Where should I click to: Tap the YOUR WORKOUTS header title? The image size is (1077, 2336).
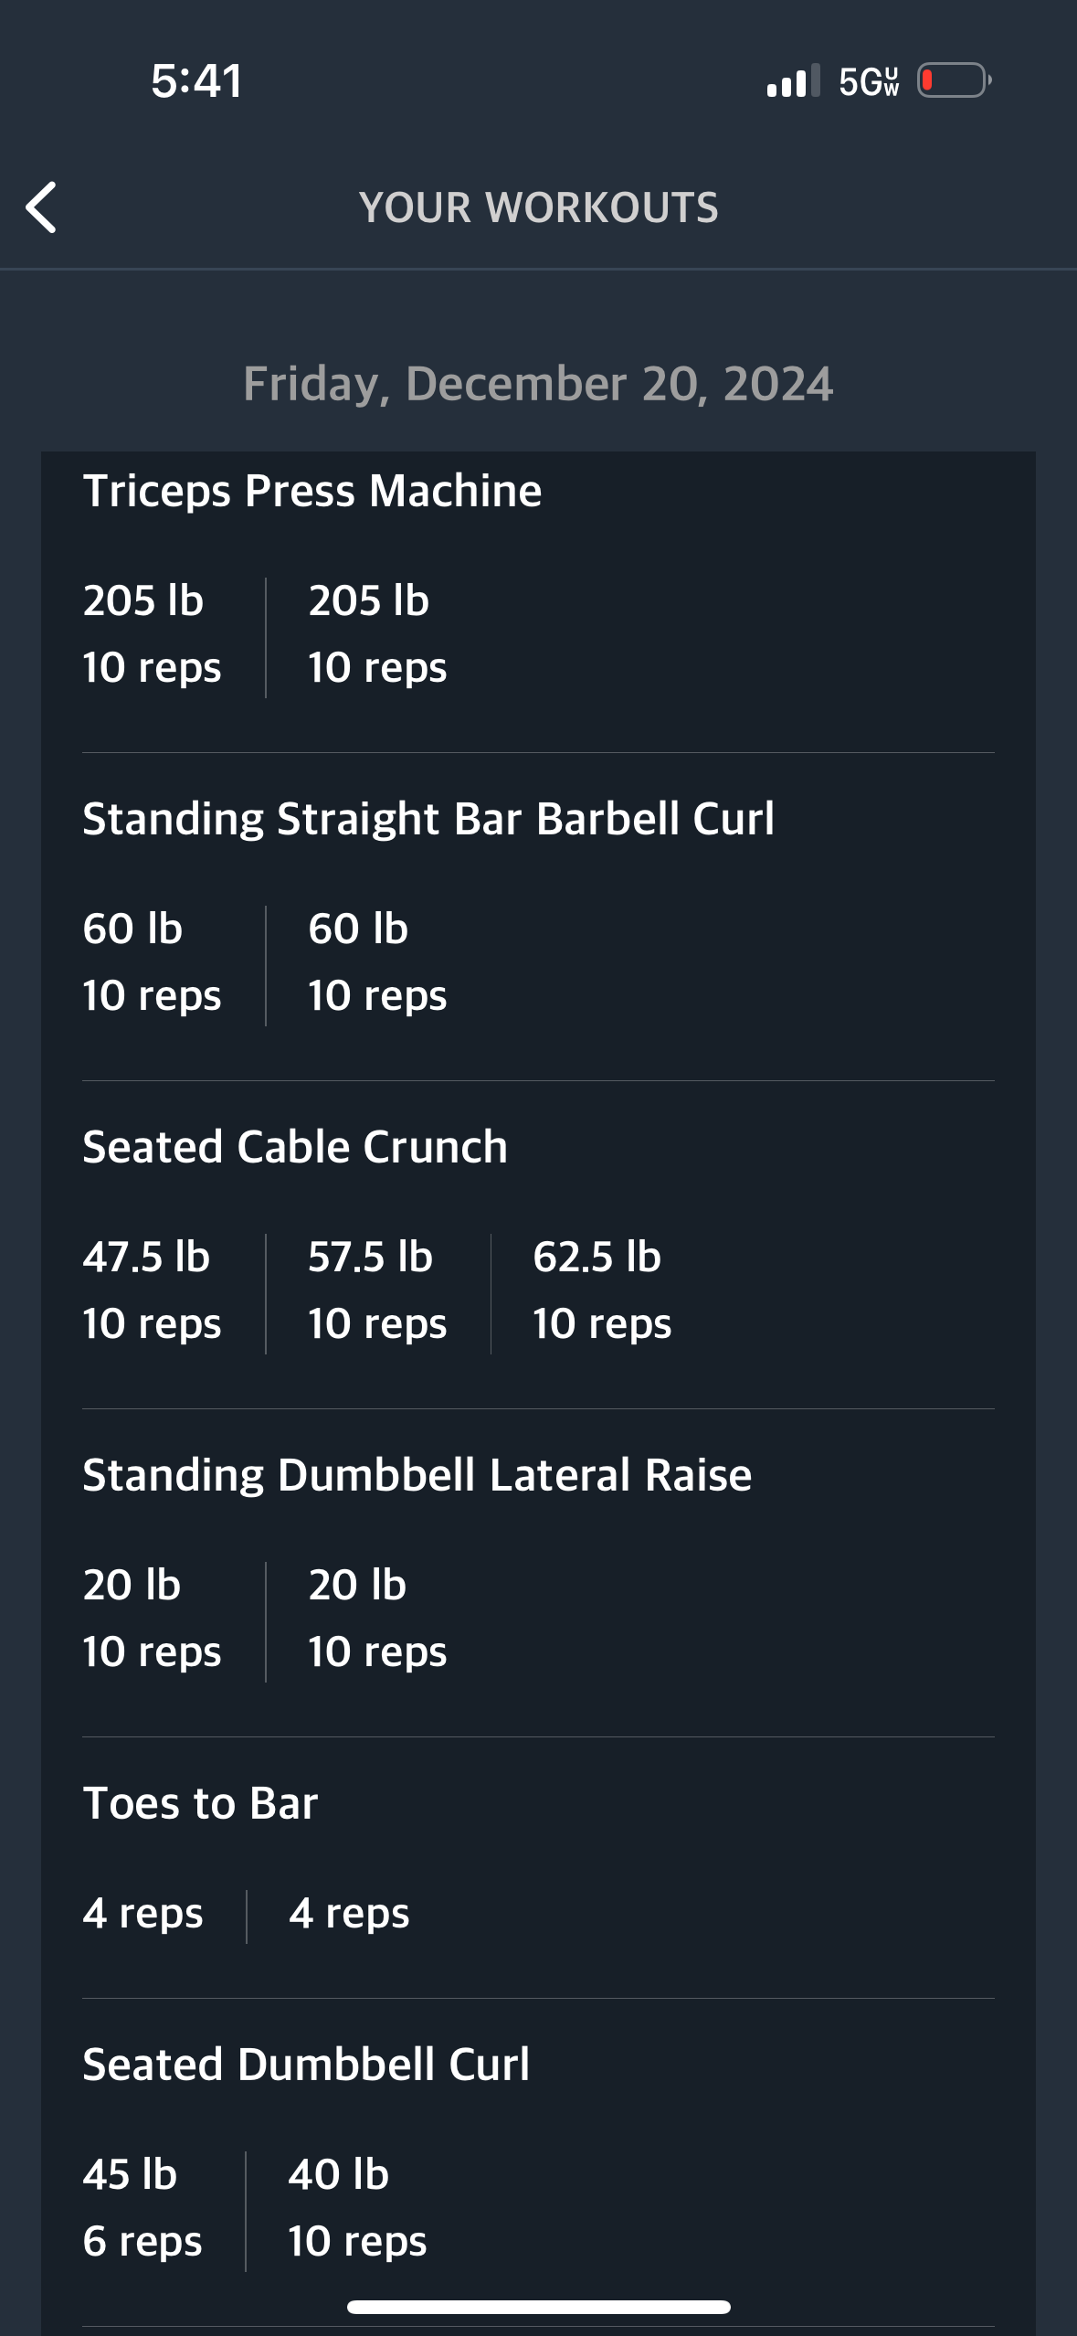(x=538, y=207)
